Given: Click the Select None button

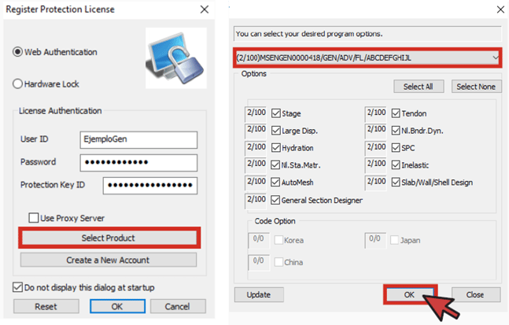Looking at the screenshot, I should (x=476, y=87).
